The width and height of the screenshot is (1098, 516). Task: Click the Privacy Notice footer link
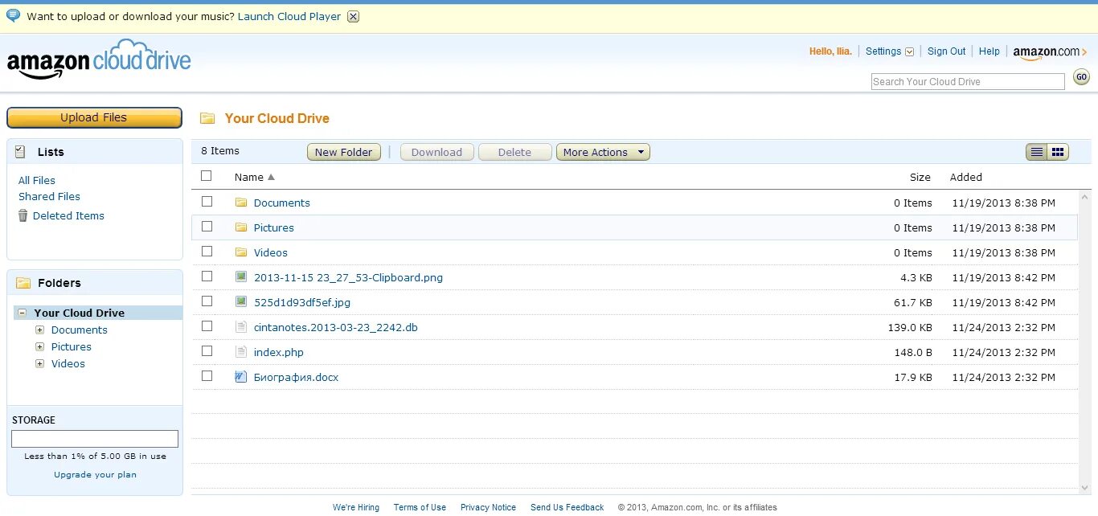point(488,507)
